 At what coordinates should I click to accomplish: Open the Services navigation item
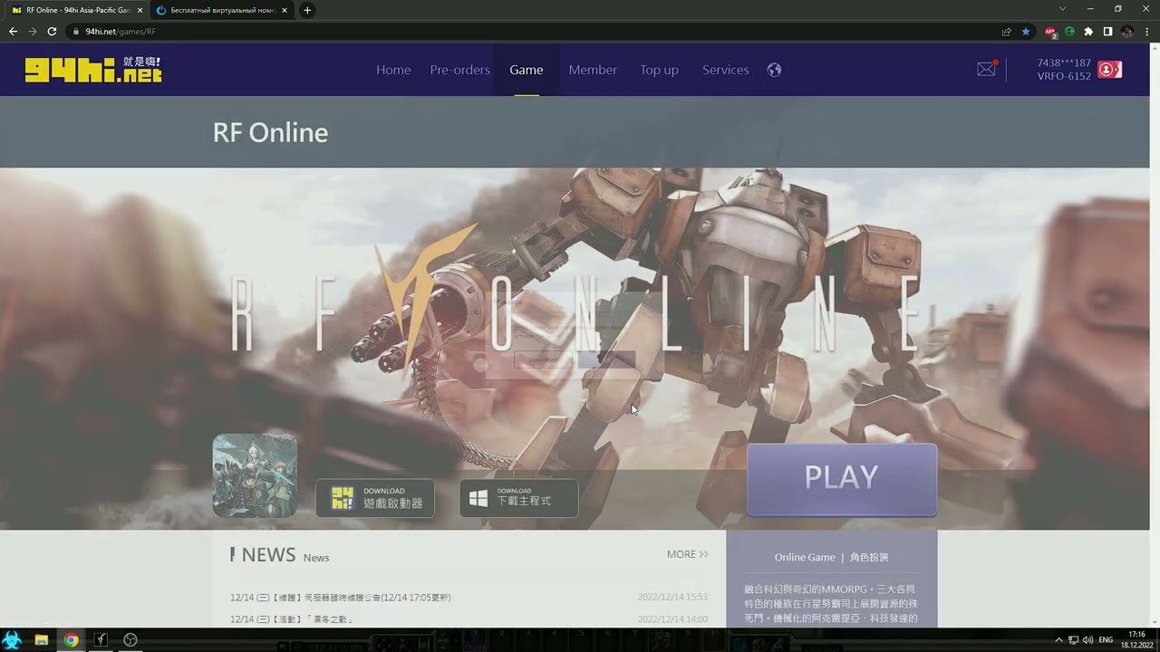pos(726,70)
